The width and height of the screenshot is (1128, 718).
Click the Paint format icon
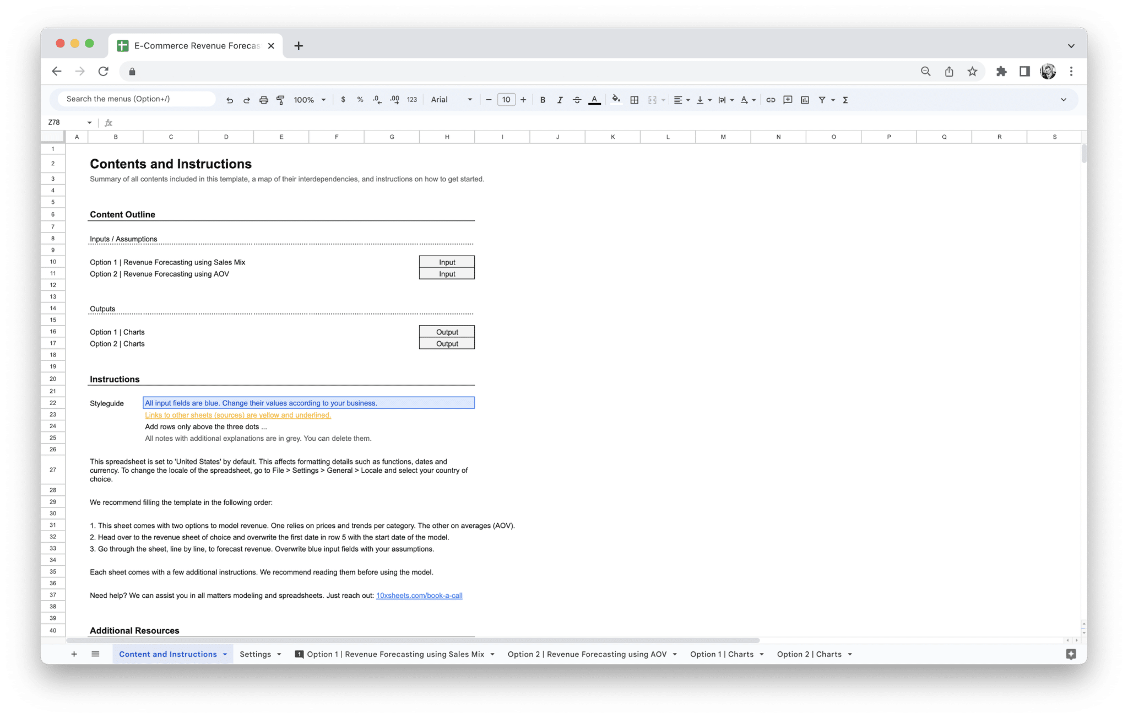click(280, 100)
